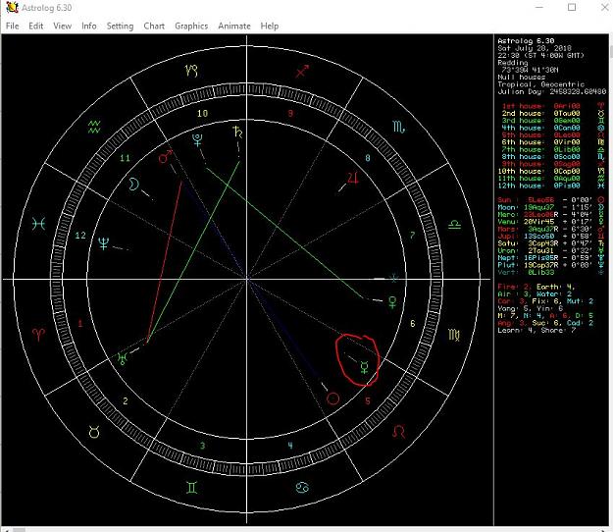Click the horizontal scrollbar at window bottom

[306, 529]
